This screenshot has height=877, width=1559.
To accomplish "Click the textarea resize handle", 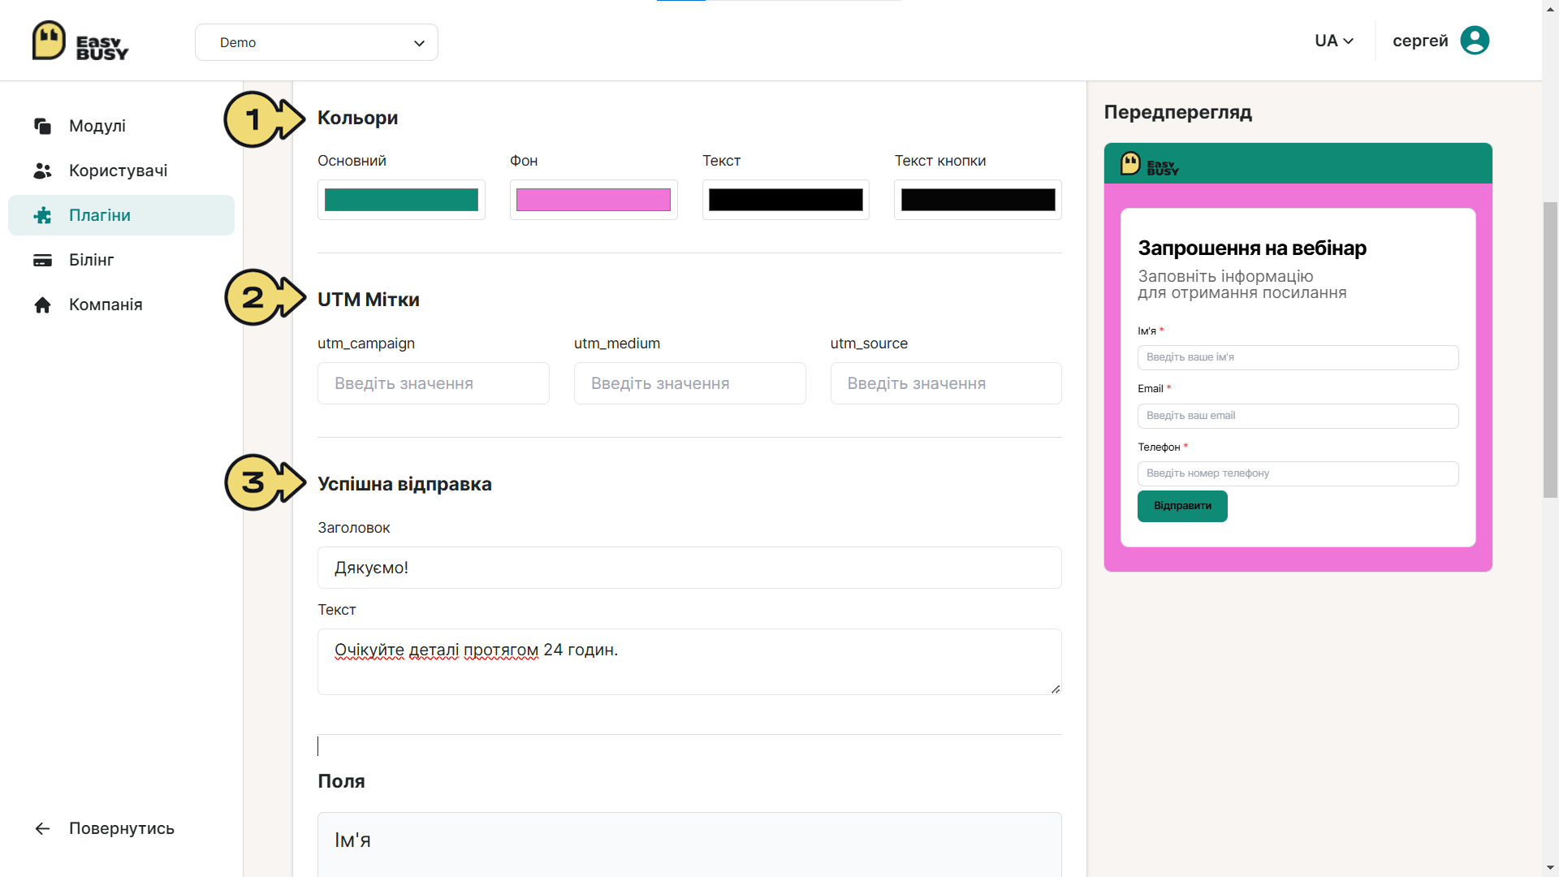I will [1055, 689].
